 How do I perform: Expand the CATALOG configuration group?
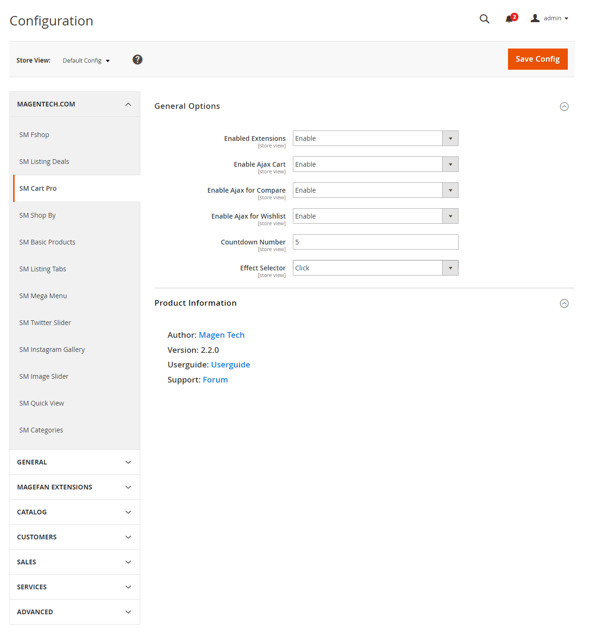pos(75,512)
